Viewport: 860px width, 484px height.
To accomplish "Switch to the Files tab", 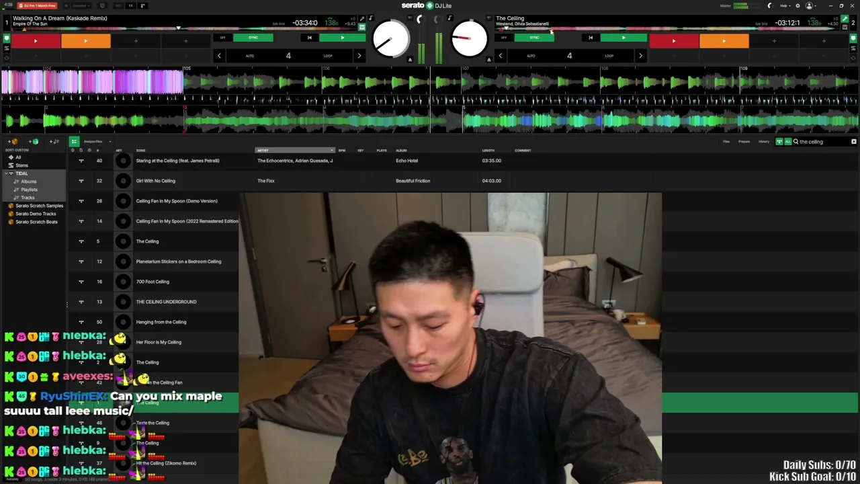I will 726,142.
